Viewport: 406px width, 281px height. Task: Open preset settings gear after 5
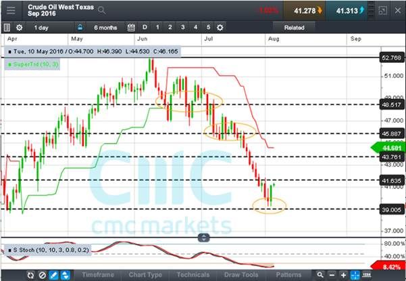(x=220, y=28)
